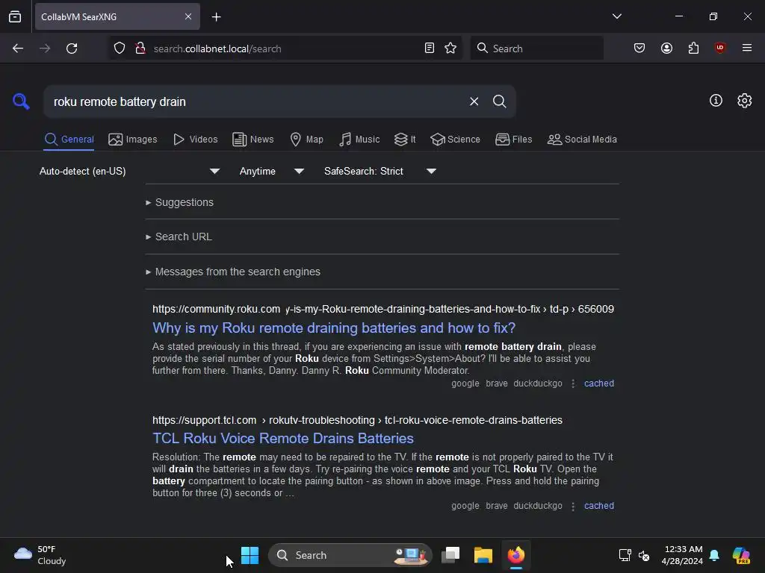The width and height of the screenshot is (765, 573).
Task: Open the weather widget showing Cloudy
Action: click(40, 555)
